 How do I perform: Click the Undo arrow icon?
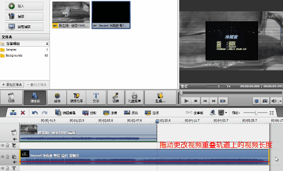(x=35, y=113)
